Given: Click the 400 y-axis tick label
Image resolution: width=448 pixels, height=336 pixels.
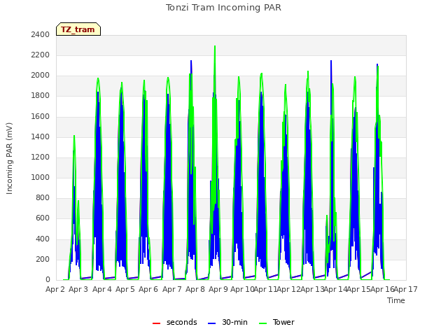Looking at the screenshot, I should (43, 239).
